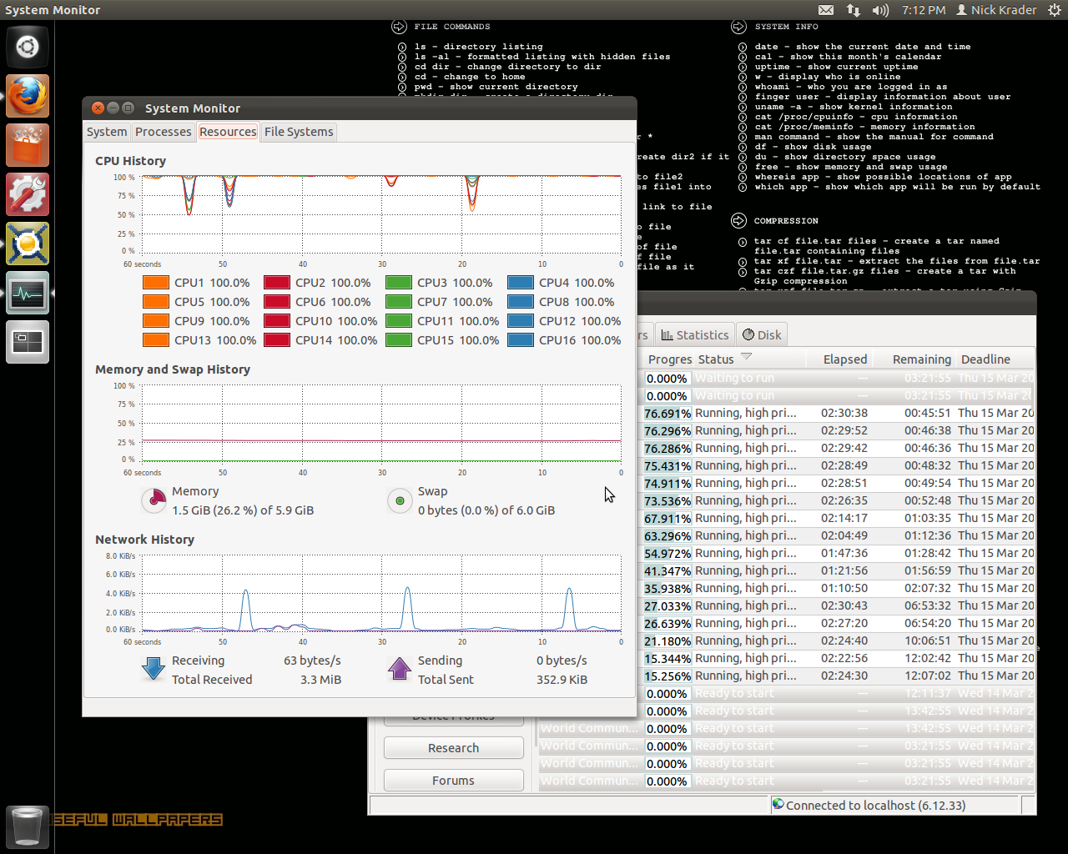Change the CPU1 graph color swatch
Image resolution: width=1068 pixels, height=854 pixels.
pyautogui.click(x=156, y=283)
